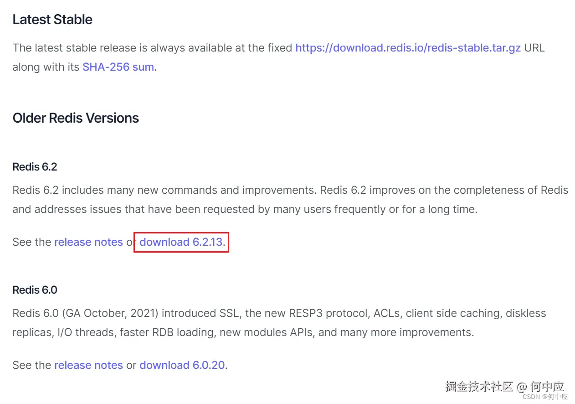Select the Redis 6.0 subheading

pyautogui.click(x=35, y=290)
